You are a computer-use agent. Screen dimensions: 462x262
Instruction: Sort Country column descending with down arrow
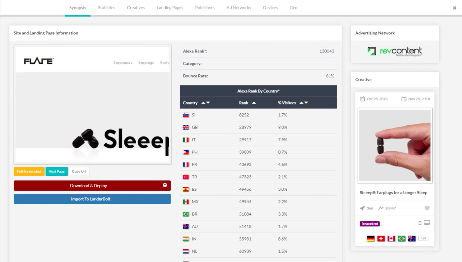208,103
